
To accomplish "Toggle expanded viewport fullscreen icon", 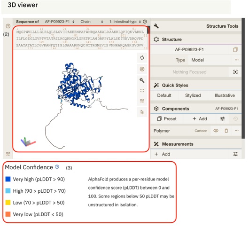I will 142,91.
